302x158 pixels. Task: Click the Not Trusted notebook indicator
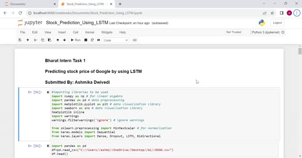pos(234,32)
